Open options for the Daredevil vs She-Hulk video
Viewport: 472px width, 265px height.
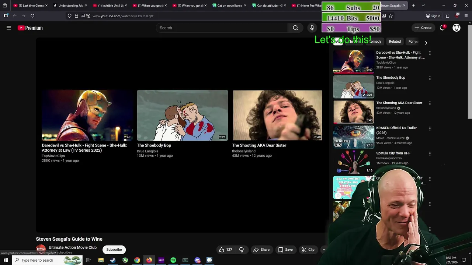(x=430, y=53)
